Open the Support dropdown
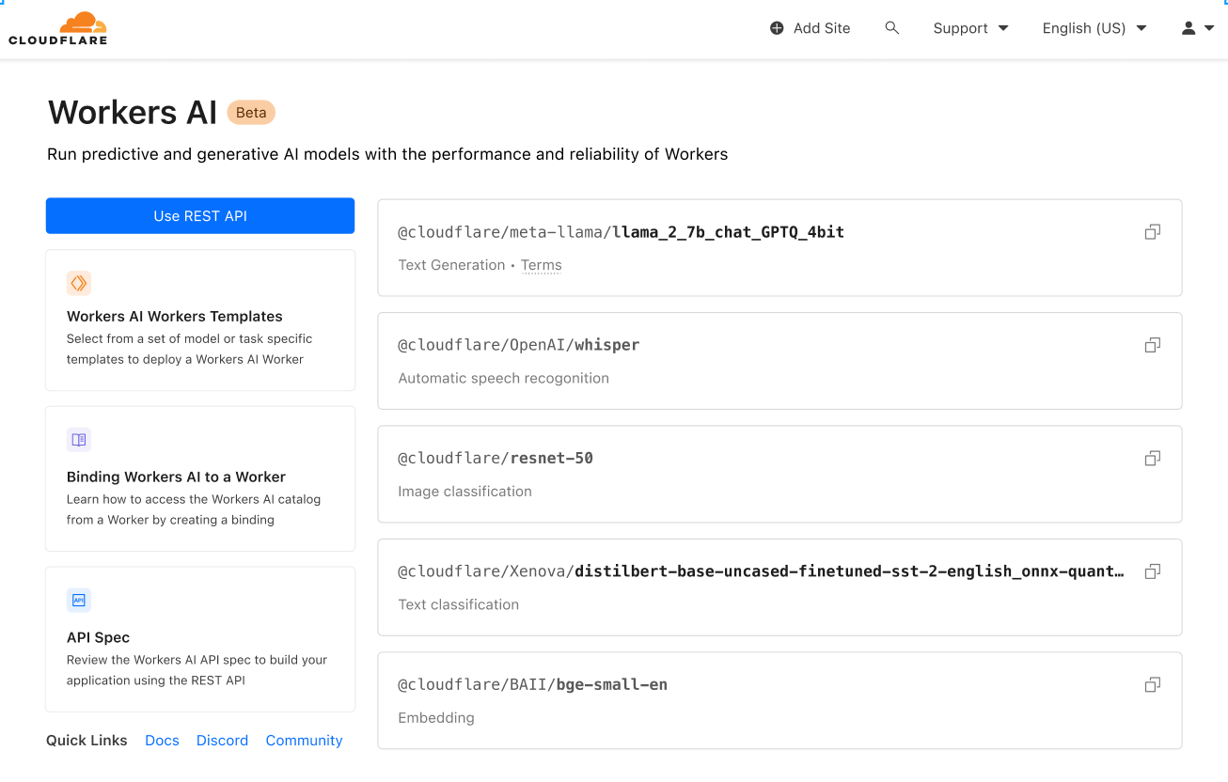 point(970,27)
